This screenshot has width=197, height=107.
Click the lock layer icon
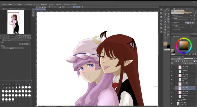click(x=182, y=61)
